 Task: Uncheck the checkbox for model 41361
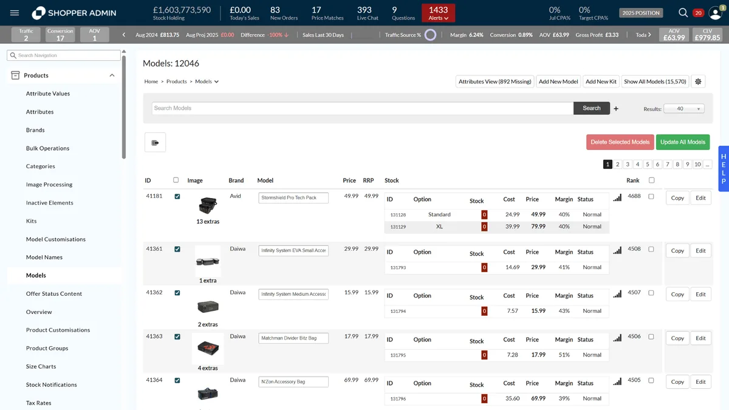coord(177,249)
